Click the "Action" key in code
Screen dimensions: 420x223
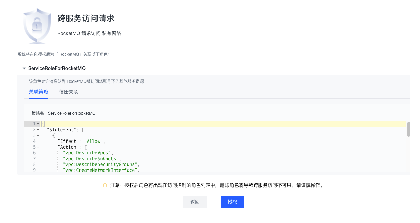(69, 147)
